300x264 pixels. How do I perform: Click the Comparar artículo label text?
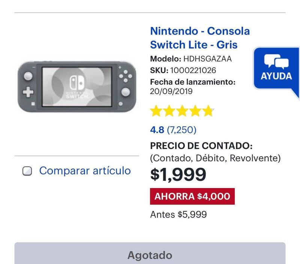pyautogui.click(x=85, y=171)
